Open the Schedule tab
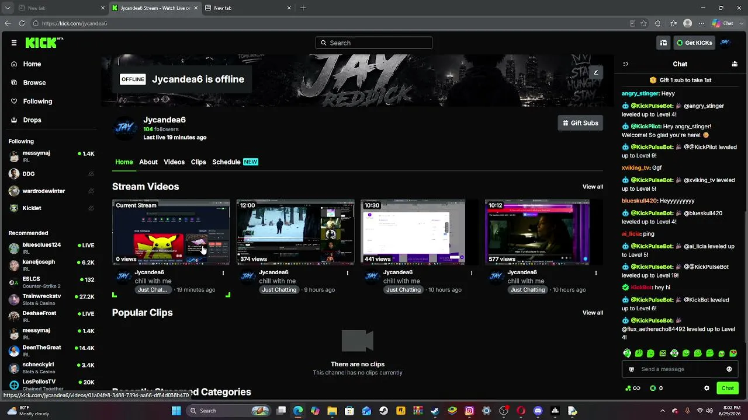This screenshot has height=420, width=748. tap(235, 162)
